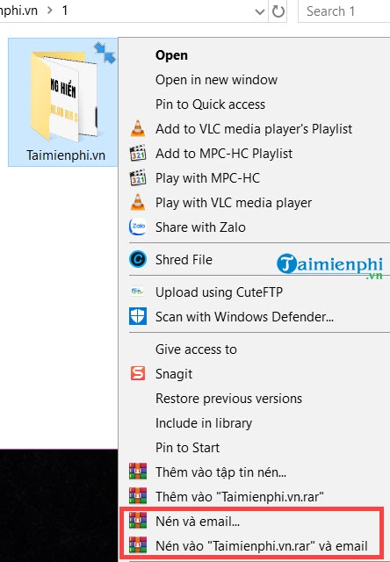Click the WinRAR icon beside Nén vào "Taimienphi.vn.rar" và email
This screenshot has width=390, height=562.
(138, 545)
